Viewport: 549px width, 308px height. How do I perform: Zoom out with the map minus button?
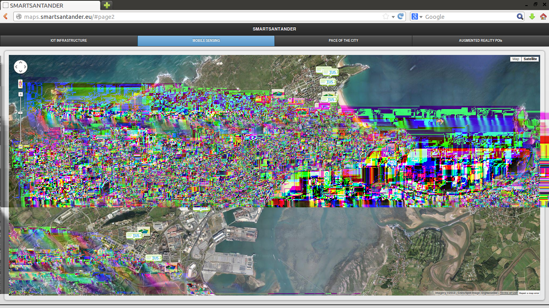click(20, 147)
